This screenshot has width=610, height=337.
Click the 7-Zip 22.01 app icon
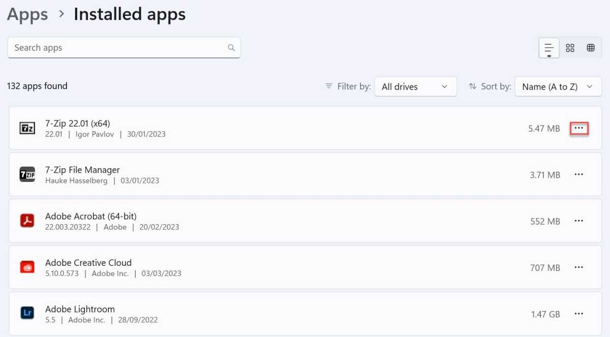pyautogui.click(x=27, y=128)
